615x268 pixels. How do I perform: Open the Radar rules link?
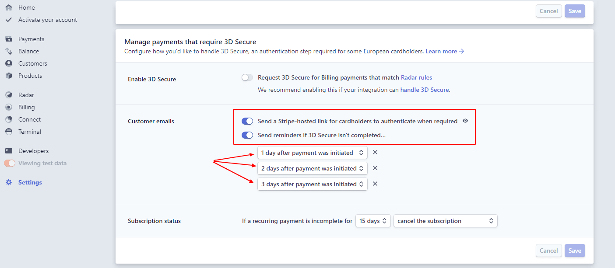click(417, 77)
